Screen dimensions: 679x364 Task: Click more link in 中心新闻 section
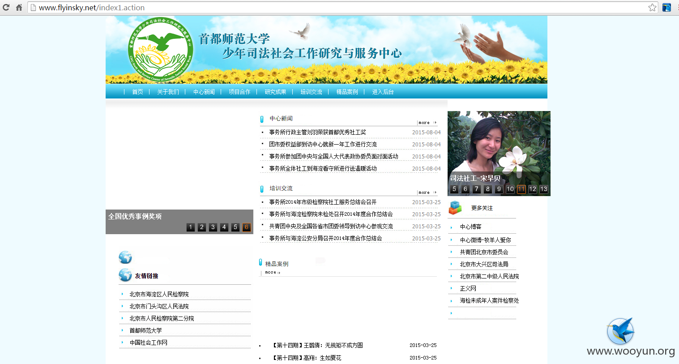click(x=427, y=123)
